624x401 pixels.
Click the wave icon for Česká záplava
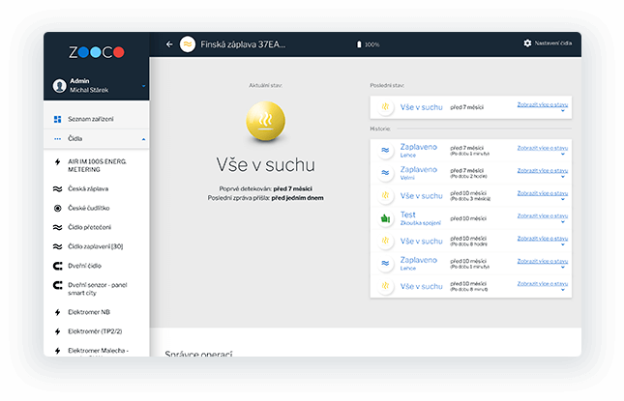pos(58,188)
